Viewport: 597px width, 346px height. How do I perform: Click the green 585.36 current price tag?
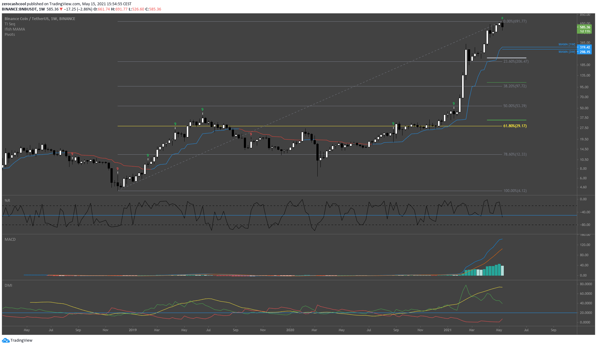pyautogui.click(x=584, y=27)
